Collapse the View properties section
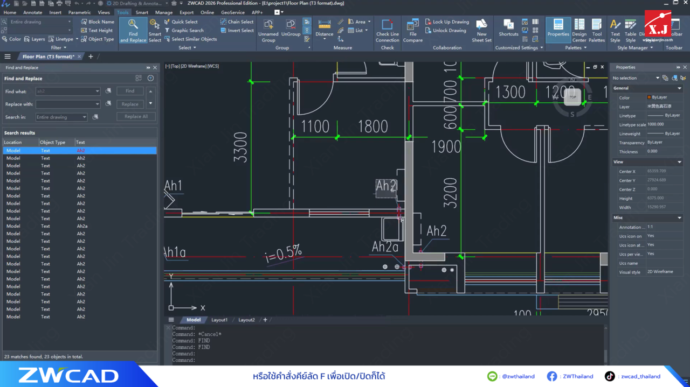690x387 pixels. pyautogui.click(x=679, y=162)
